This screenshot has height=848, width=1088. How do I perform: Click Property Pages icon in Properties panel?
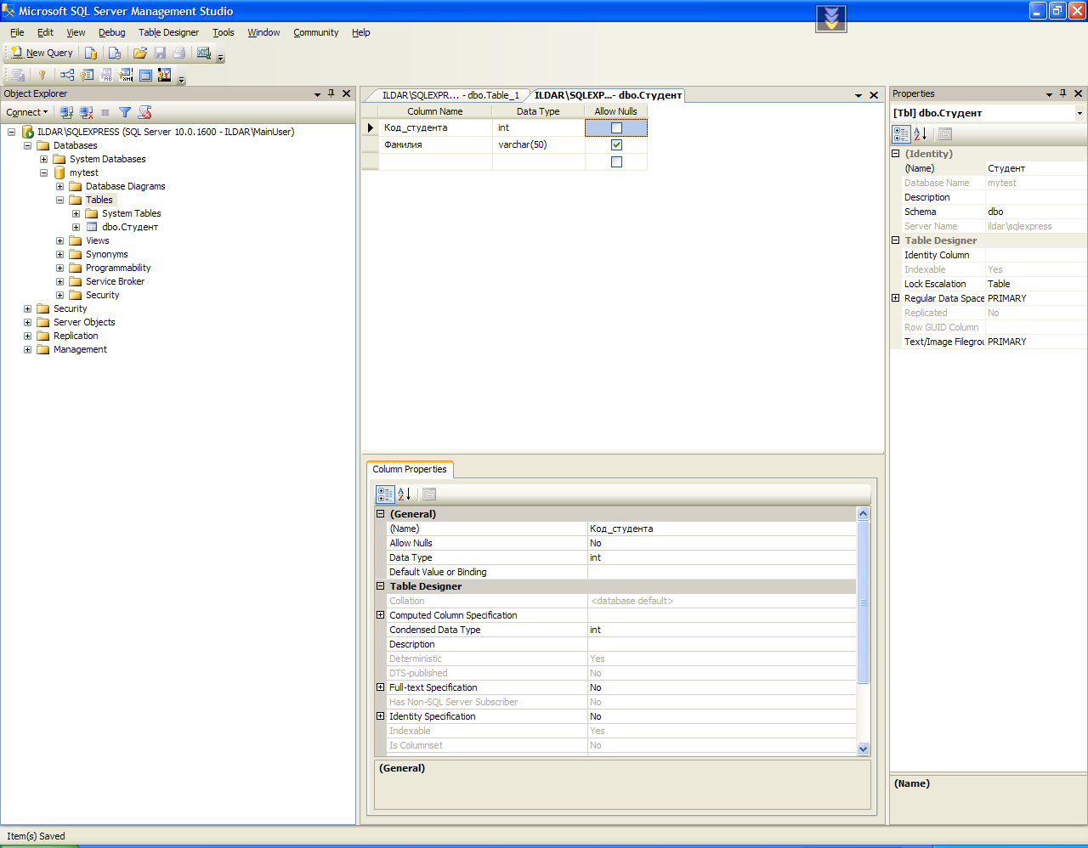945,134
